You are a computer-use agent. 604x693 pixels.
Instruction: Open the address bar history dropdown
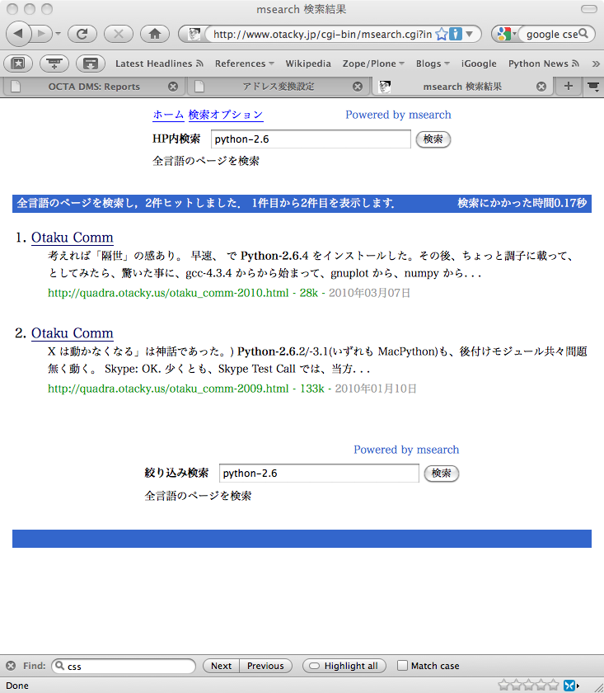point(470,34)
